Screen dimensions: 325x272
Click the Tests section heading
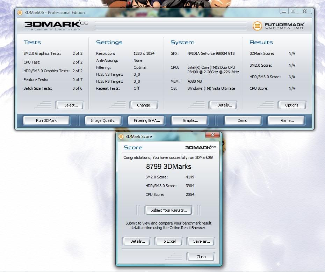[x=32, y=42]
